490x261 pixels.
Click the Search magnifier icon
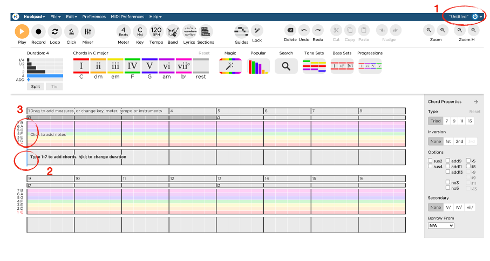click(x=286, y=66)
